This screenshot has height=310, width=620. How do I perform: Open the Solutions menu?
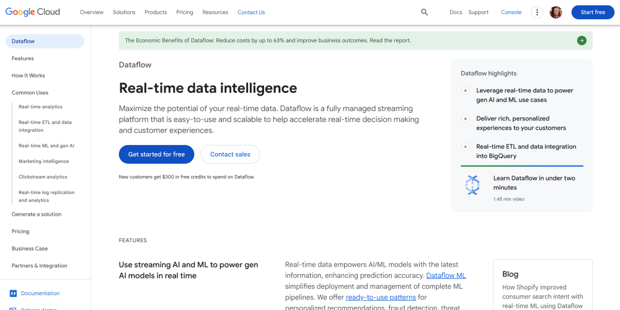[124, 12]
